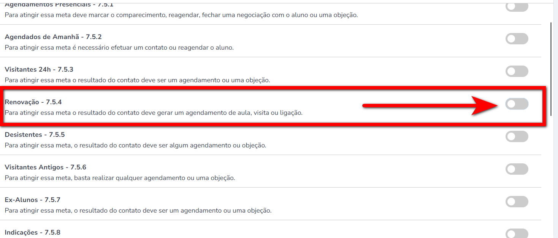Click the Ex-Alunos description text

click(x=138, y=210)
